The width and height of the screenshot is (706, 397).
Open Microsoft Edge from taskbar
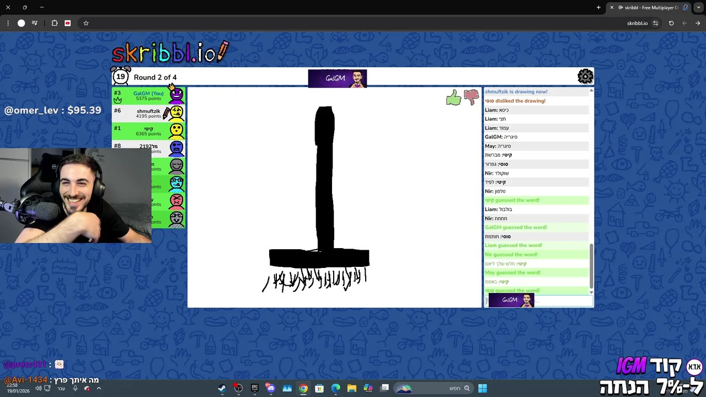tap(335, 388)
